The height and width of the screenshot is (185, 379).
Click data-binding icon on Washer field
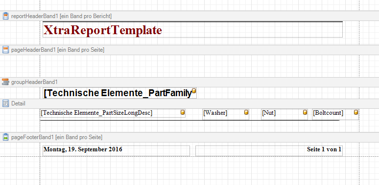(246, 112)
